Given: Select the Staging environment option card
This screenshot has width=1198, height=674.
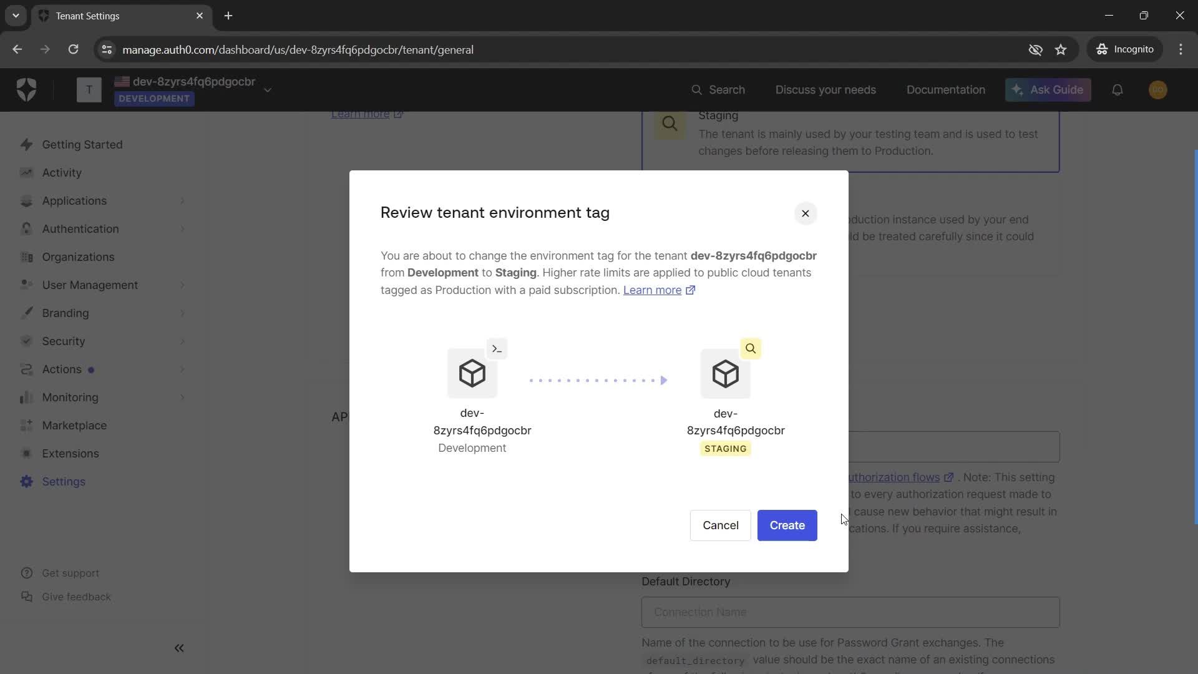Looking at the screenshot, I should [x=850, y=142].
